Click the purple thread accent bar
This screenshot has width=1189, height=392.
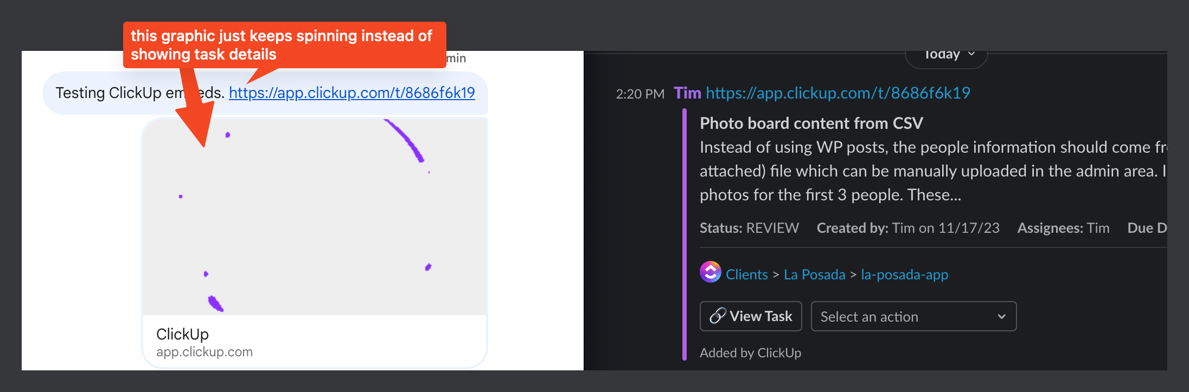pos(685,233)
